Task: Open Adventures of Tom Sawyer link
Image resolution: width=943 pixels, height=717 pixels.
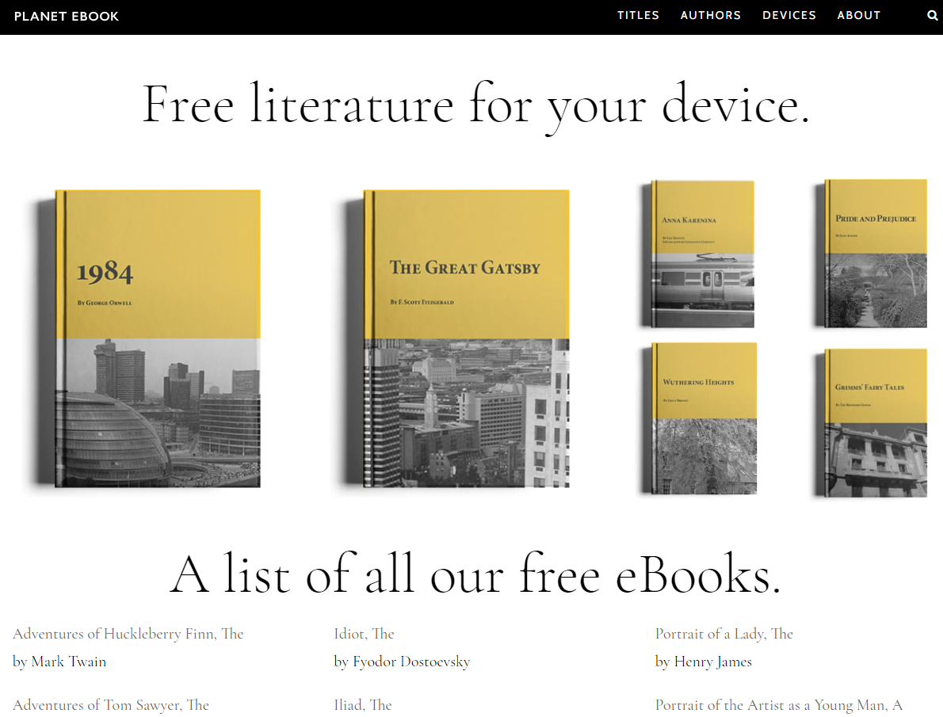Action: [x=111, y=705]
